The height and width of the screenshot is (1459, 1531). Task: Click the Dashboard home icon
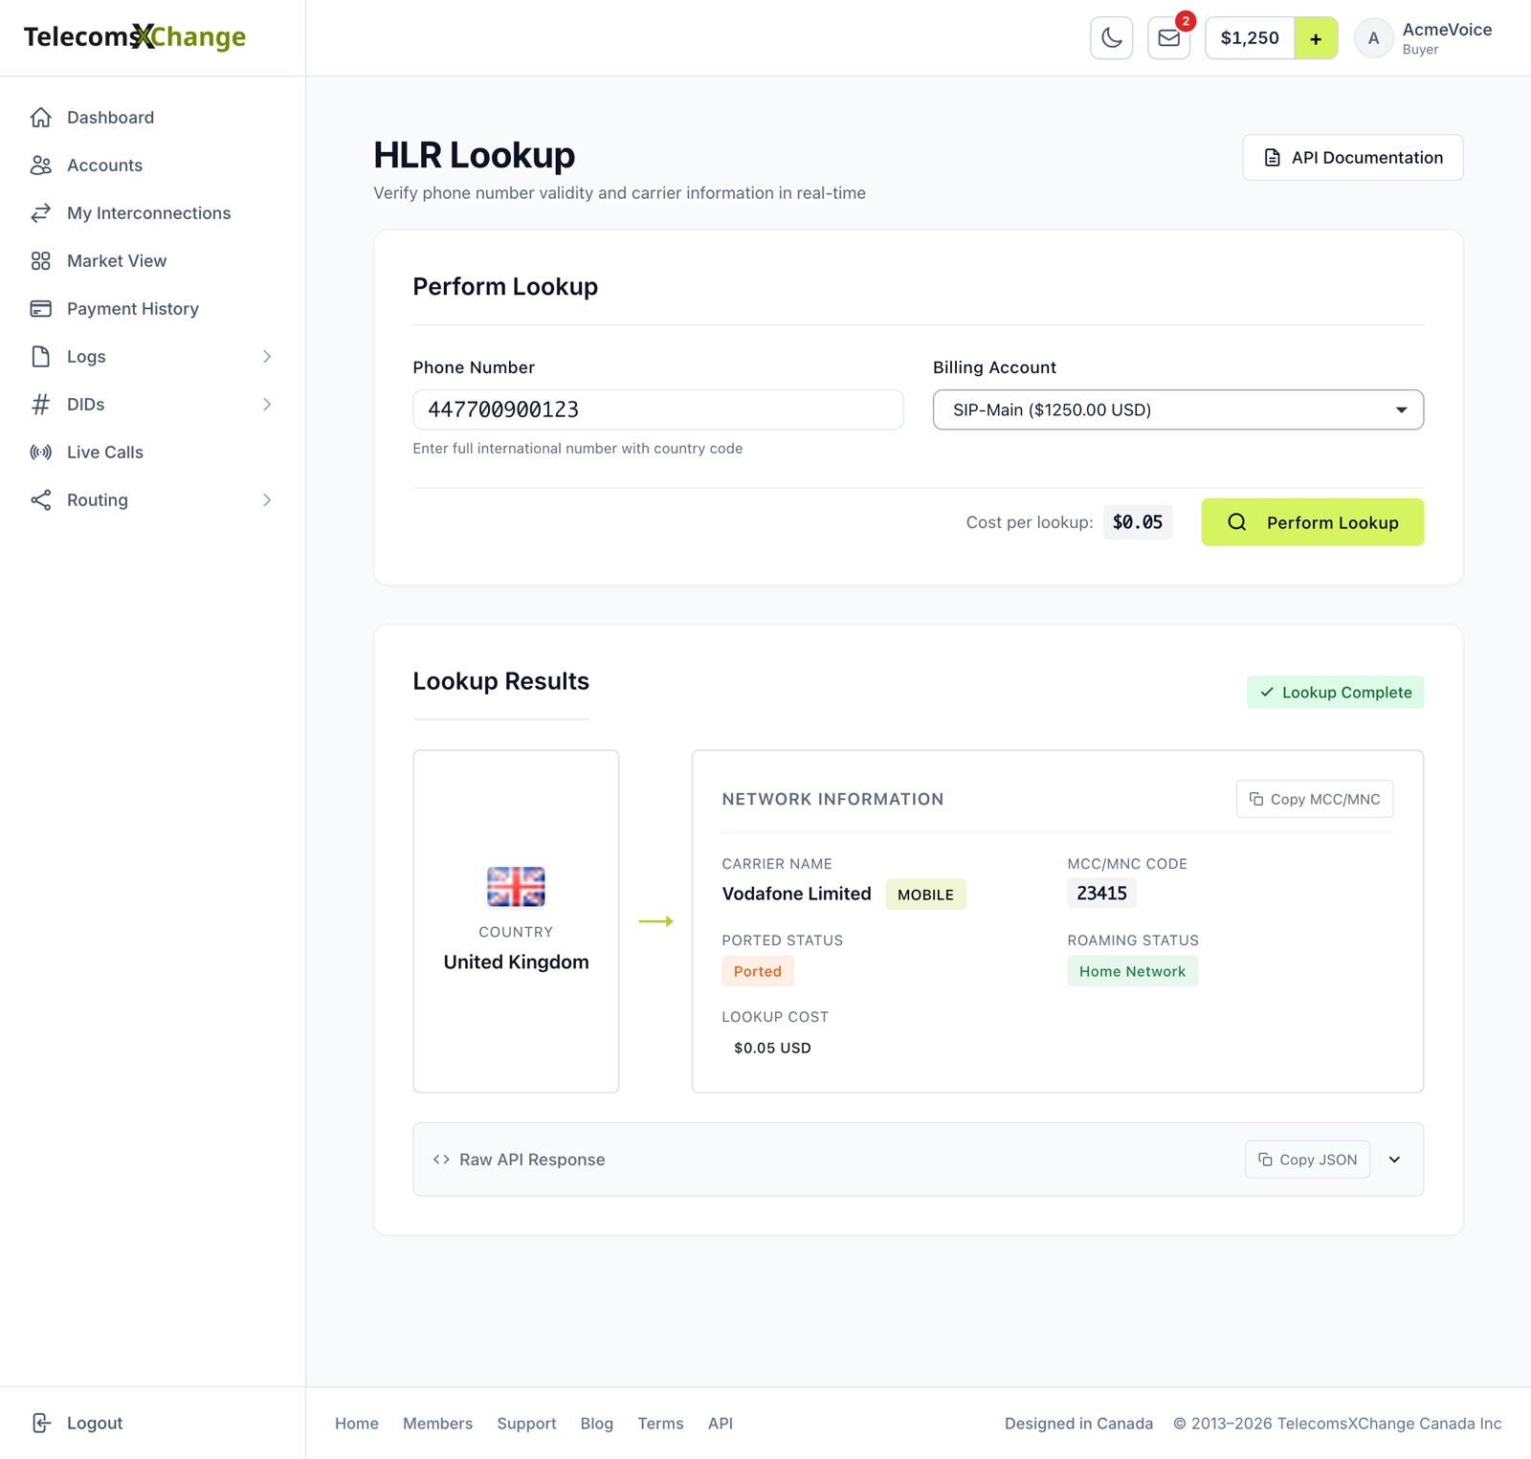(40, 118)
